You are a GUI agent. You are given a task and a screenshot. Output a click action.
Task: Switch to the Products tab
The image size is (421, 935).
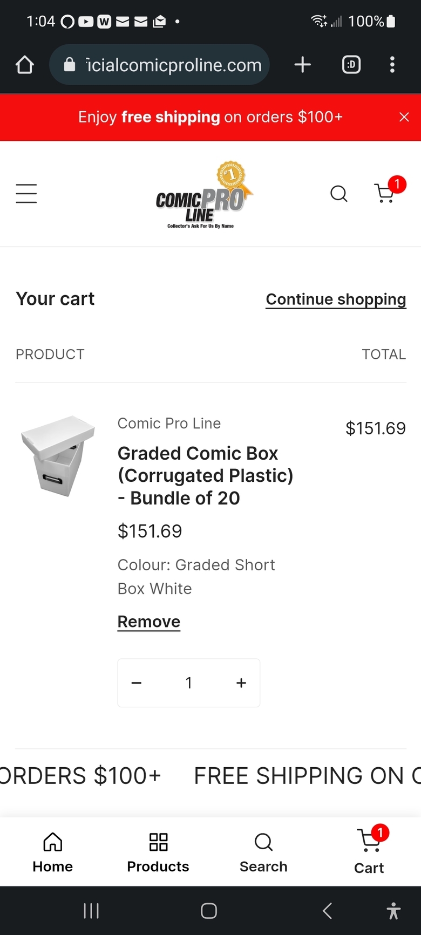158,852
